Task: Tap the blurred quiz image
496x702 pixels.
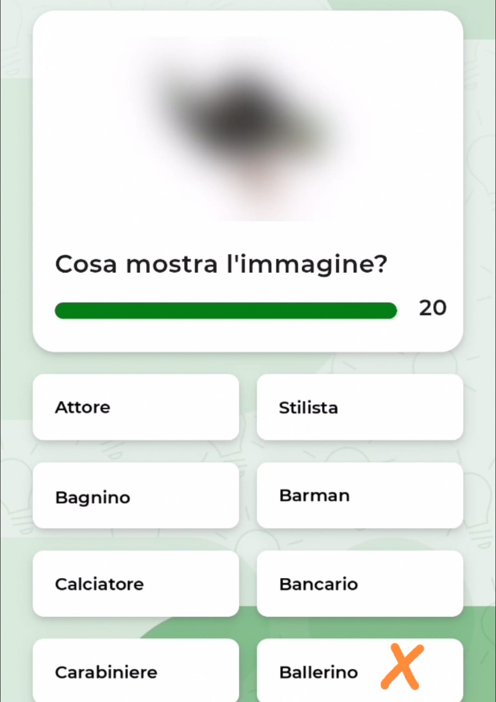Action: (248, 129)
